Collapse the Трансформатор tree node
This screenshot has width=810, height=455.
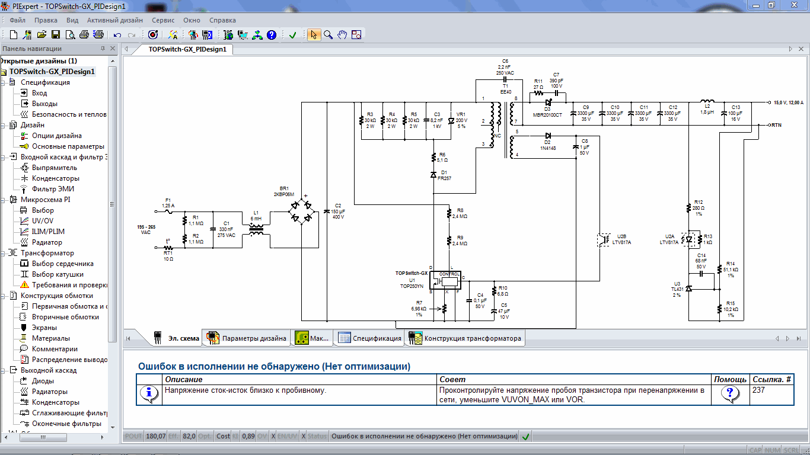(4, 253)
